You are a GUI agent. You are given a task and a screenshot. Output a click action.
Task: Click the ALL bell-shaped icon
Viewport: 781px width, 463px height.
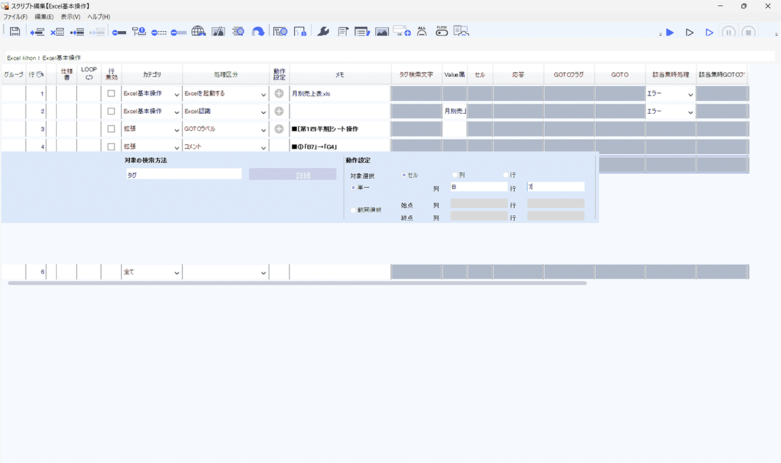[422, 31]
